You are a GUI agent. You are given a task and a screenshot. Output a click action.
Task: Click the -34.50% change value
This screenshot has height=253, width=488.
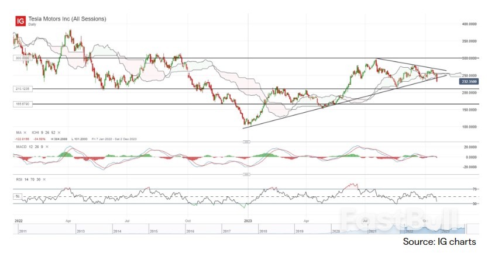click(40, 139)
